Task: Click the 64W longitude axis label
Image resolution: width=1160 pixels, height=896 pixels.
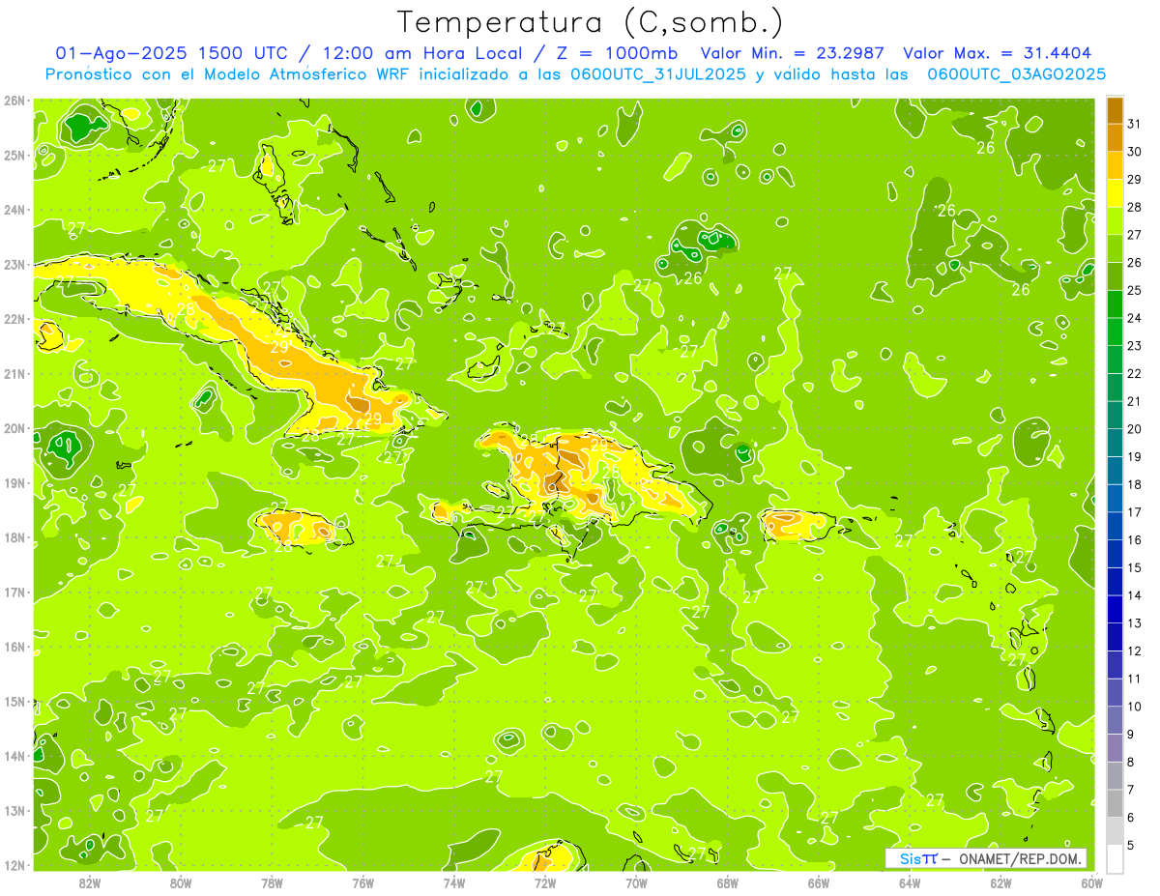Action: pos(910,882)
